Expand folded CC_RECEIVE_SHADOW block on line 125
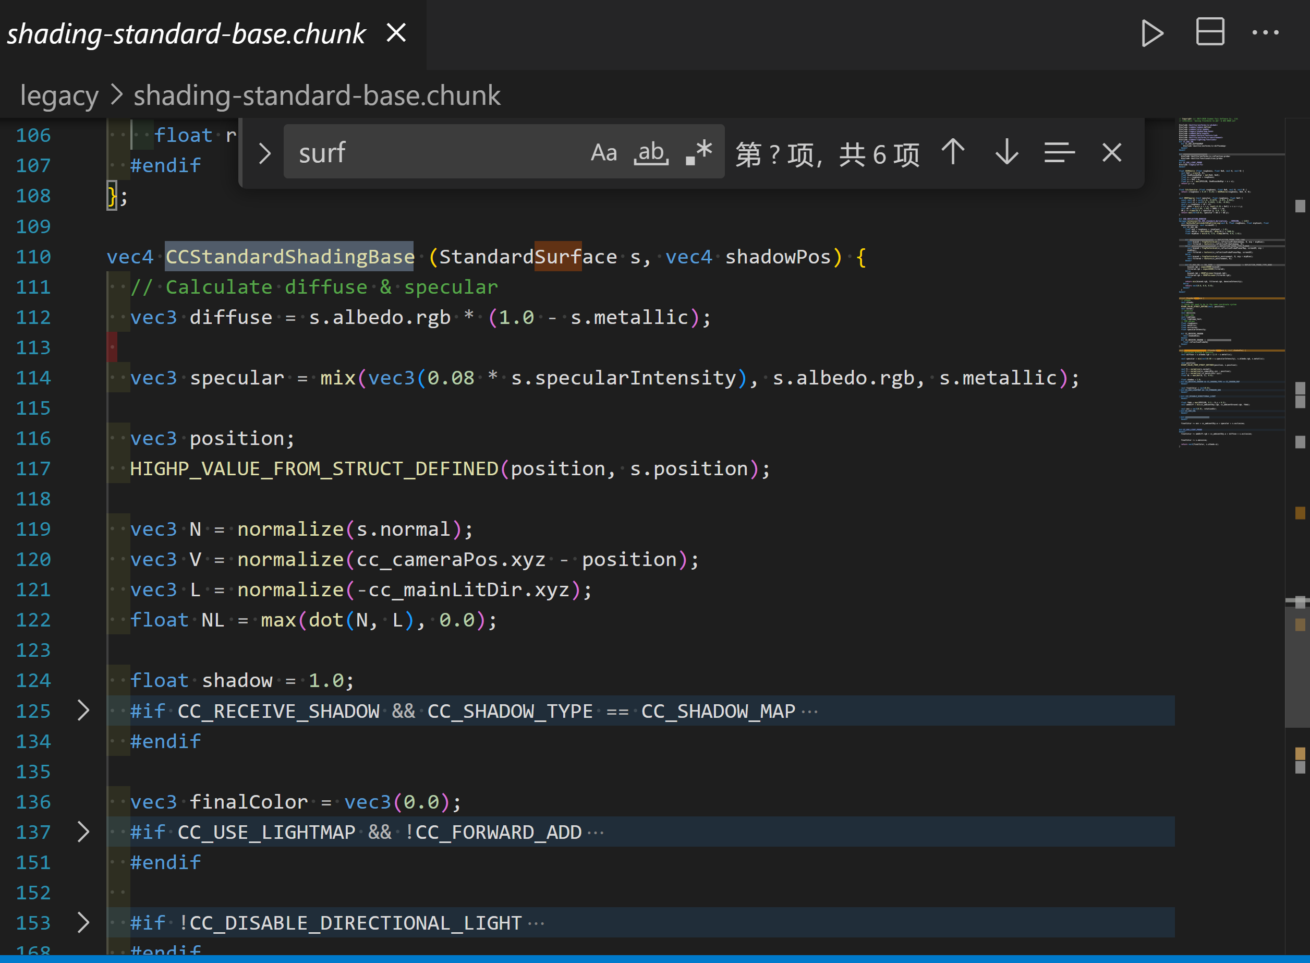 point(83,711)
